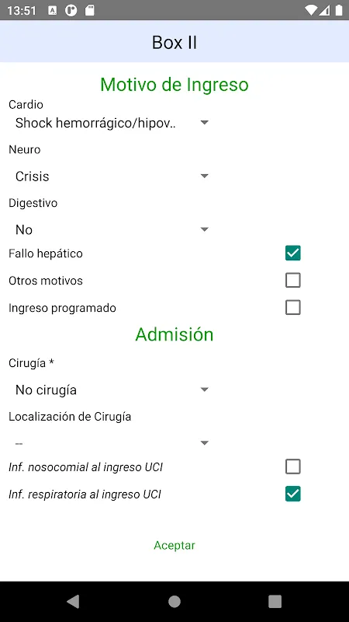Uncheck Inf. respiratoria al ingreso UCI
Screen dimensions: 349x622
click(293, 494)
